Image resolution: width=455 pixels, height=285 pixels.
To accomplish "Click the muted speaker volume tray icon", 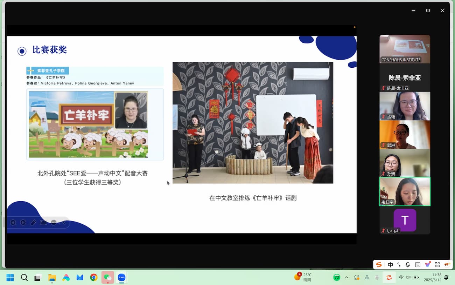I will click(x=408, y=278).
